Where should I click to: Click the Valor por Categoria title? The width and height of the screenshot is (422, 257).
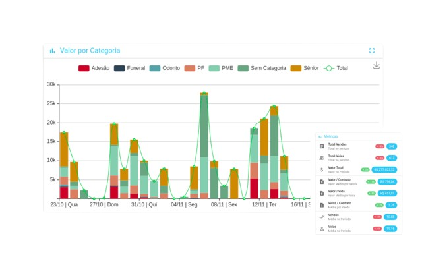point(90,51)
